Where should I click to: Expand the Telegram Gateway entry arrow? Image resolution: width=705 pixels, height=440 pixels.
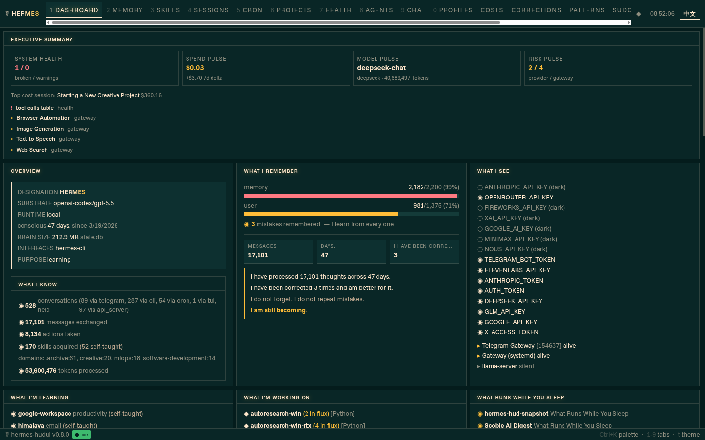pyautogui.click(x=479, y=346)
